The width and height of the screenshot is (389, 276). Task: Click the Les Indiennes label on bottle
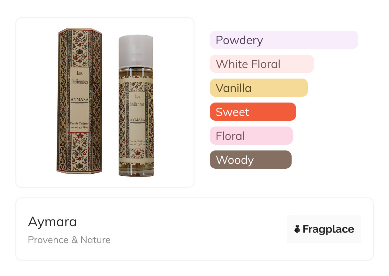tap(137, 100)
